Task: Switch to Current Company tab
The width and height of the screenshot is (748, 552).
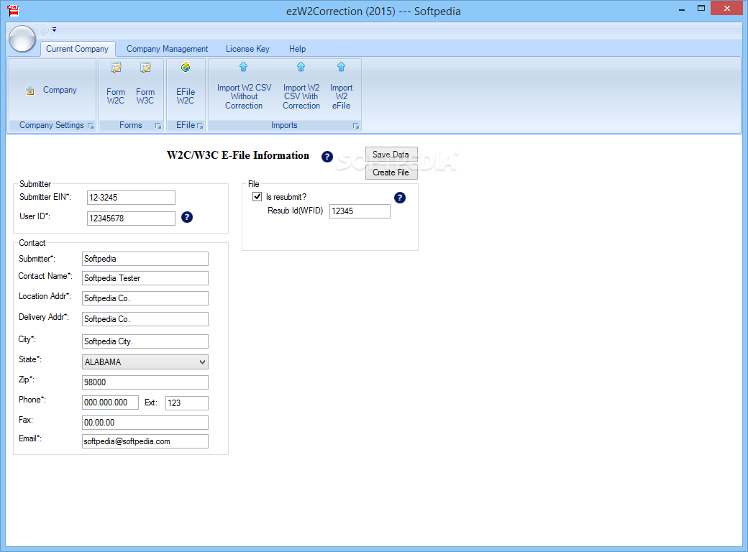Action: 77,49
